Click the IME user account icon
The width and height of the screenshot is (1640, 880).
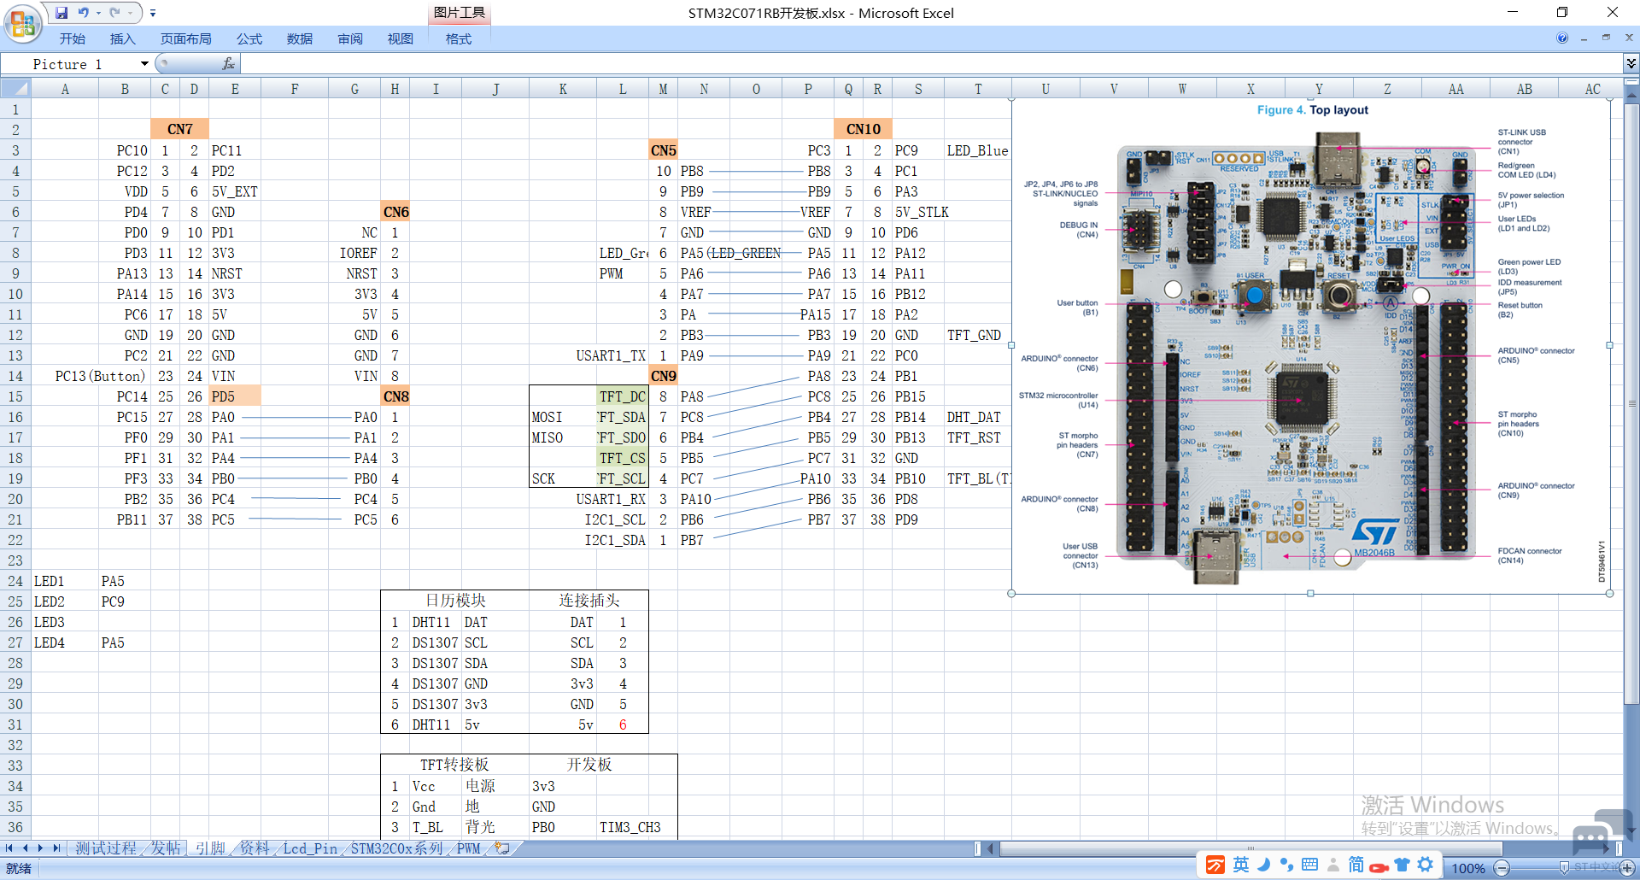coord(1332,865)
